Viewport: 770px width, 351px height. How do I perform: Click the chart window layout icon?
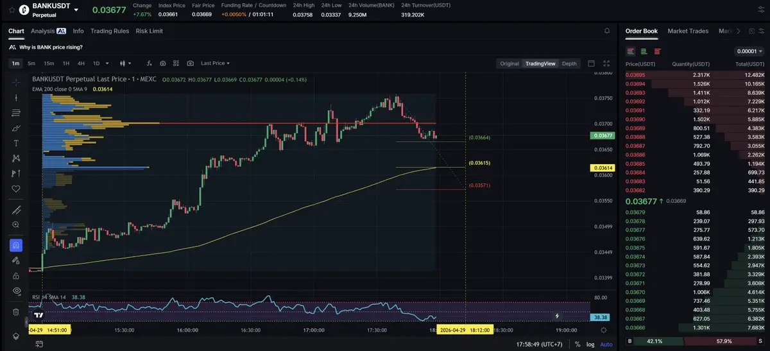(x=591, y=64)
